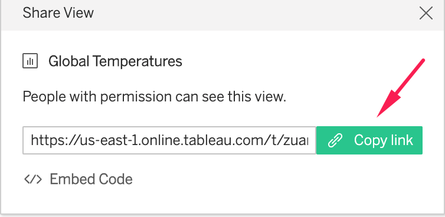Viewport: 445px width, 217px height.
Task: Click the paperclip icon on Copy link
Action: point(335,140)
